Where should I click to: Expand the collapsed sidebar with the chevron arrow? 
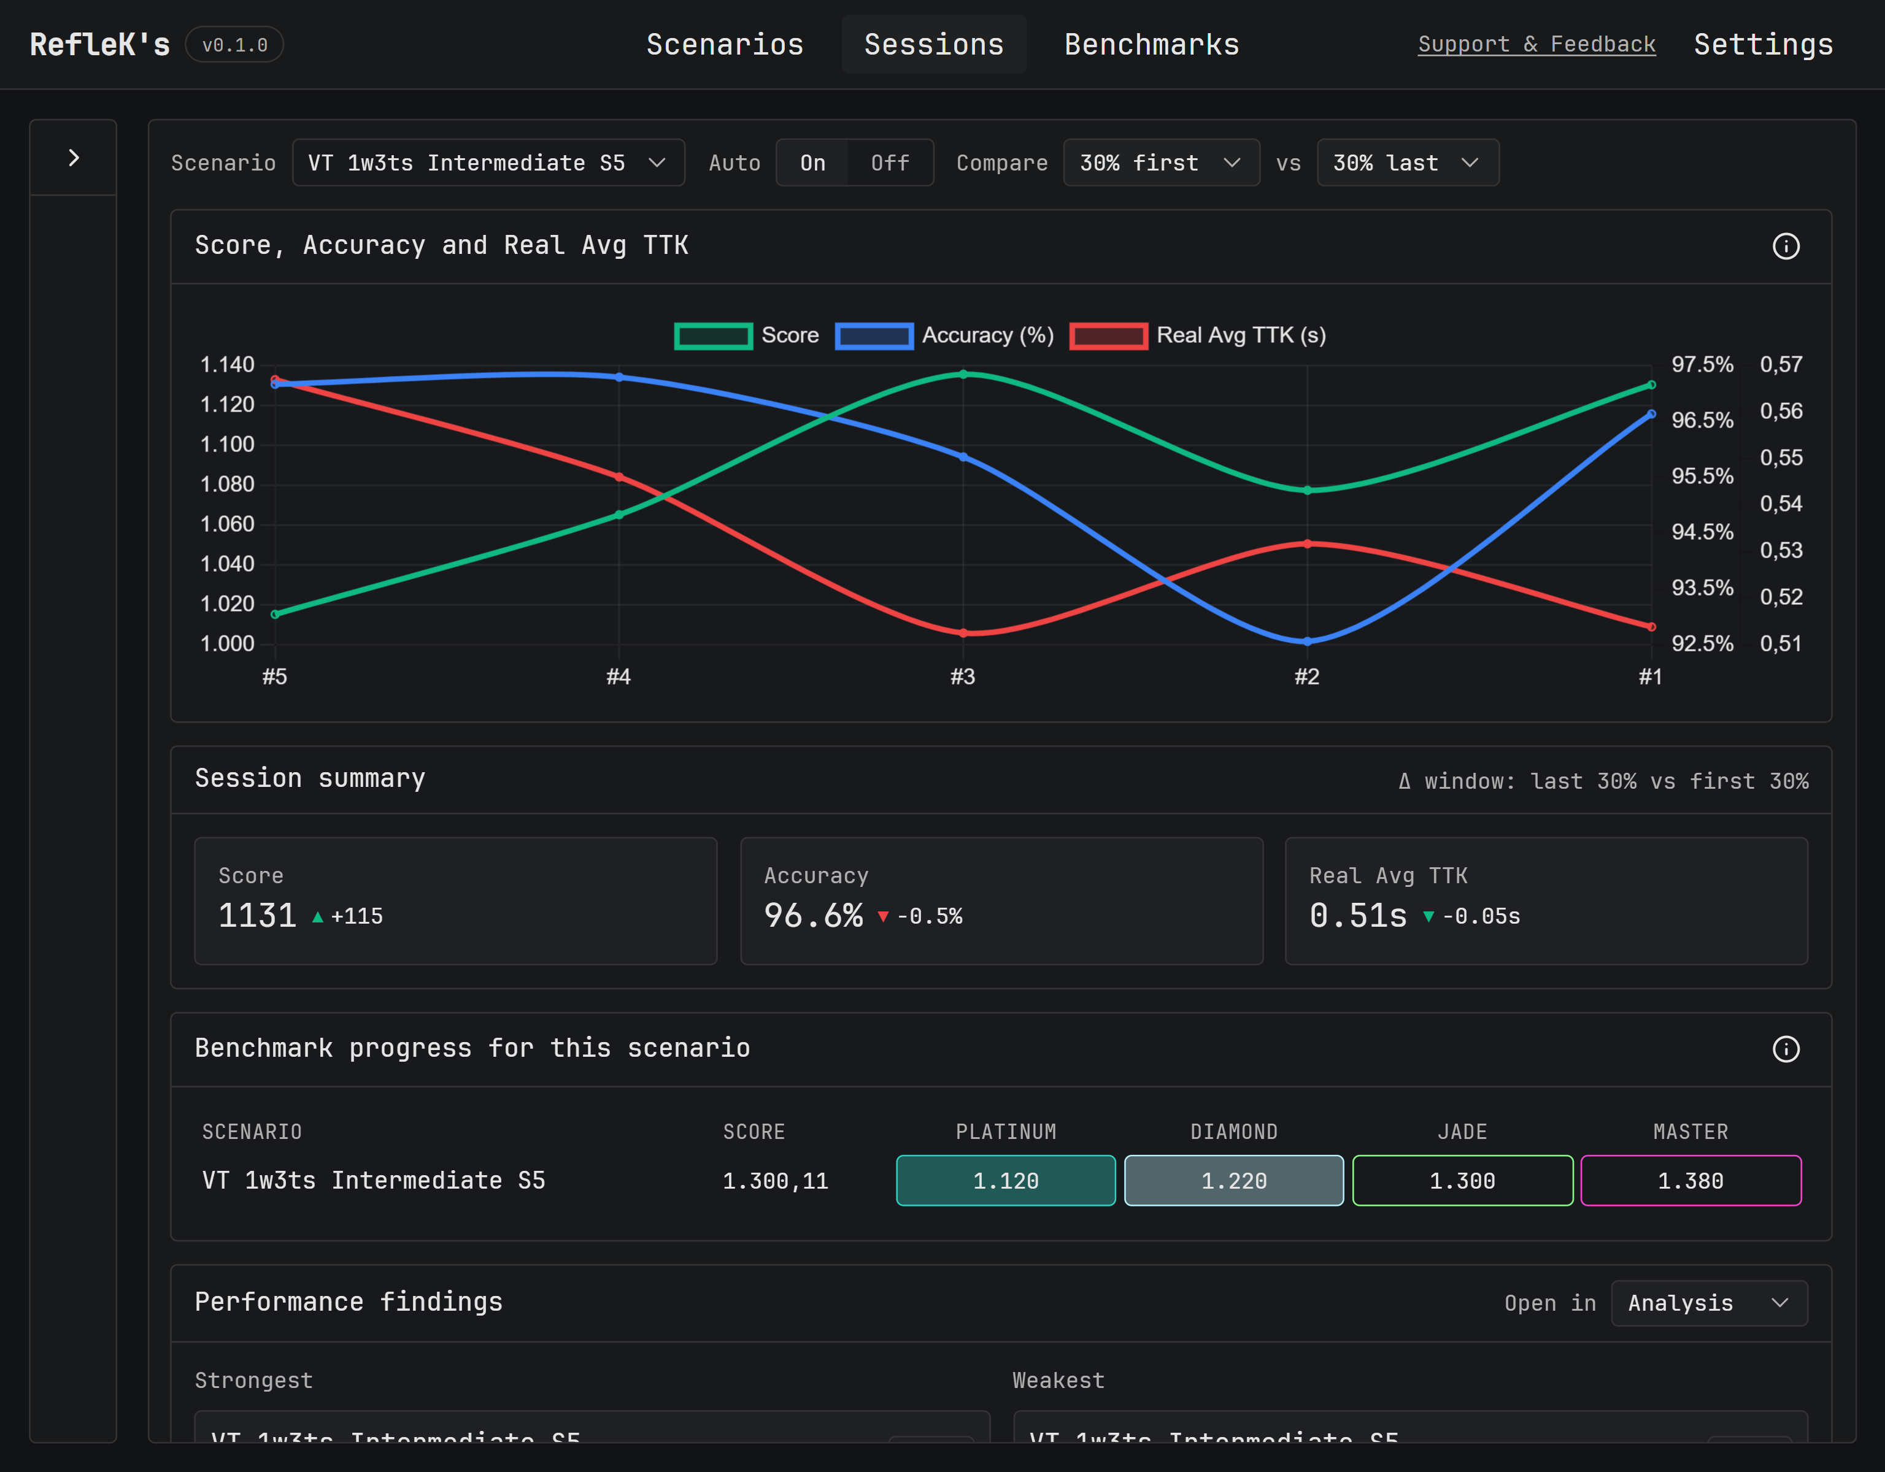[74, 158]
